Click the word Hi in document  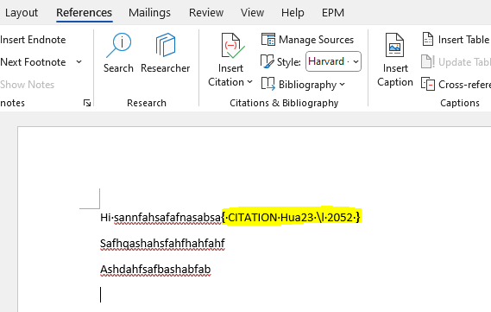coord(105,217)
